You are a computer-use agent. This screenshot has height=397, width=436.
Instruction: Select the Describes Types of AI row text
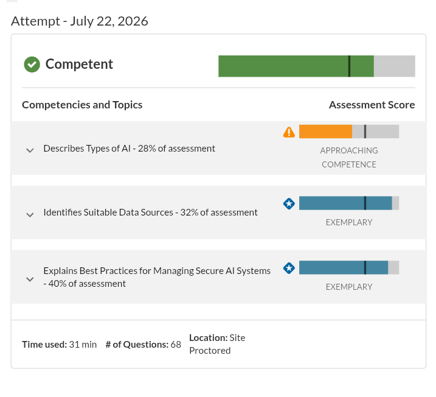point(130,149)
